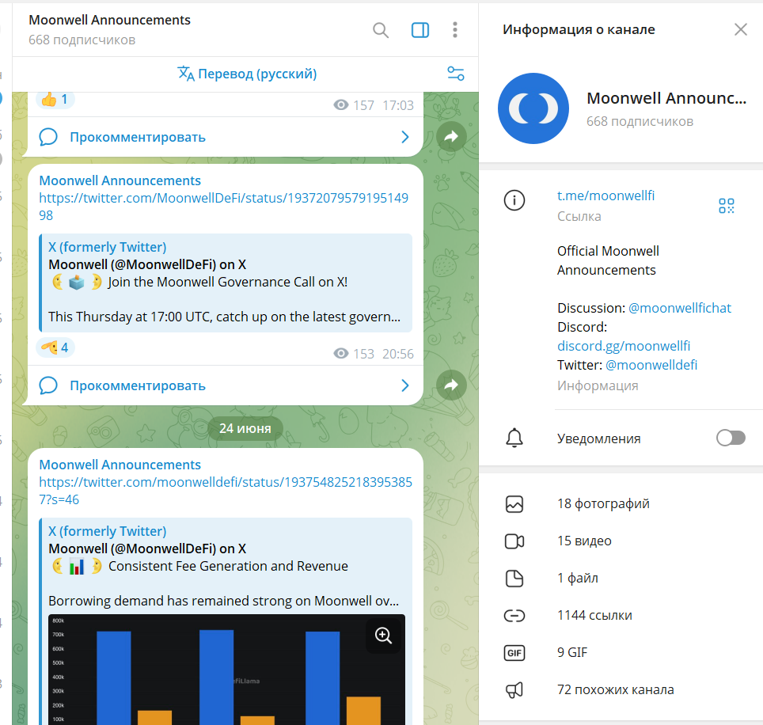The height and width of the screenshot is (725, 763).
Task: Click comment bubble icon on Governance Call post
Action: coord(48,386)
